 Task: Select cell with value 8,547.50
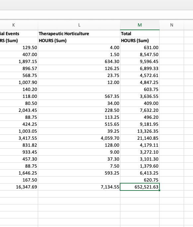tap(140, 54)
